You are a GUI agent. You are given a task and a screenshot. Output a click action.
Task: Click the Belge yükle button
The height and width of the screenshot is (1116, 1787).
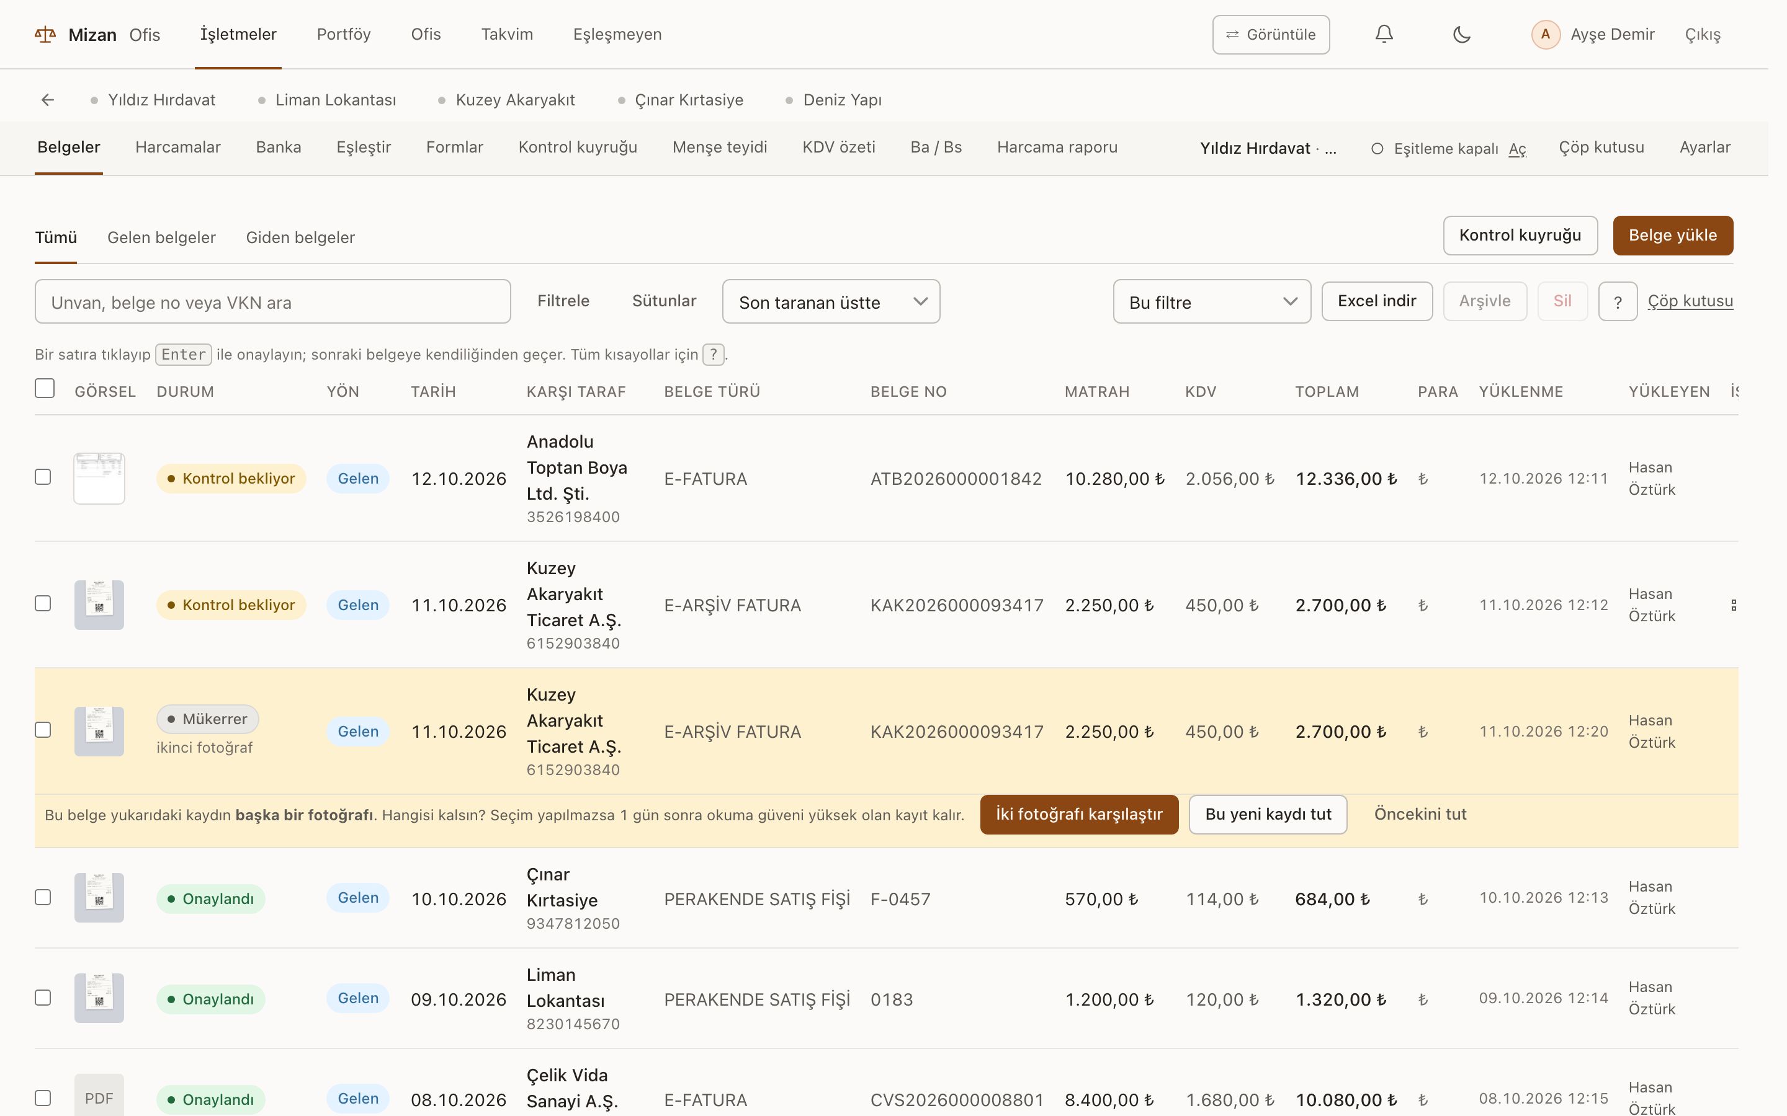pos(1673,236)
